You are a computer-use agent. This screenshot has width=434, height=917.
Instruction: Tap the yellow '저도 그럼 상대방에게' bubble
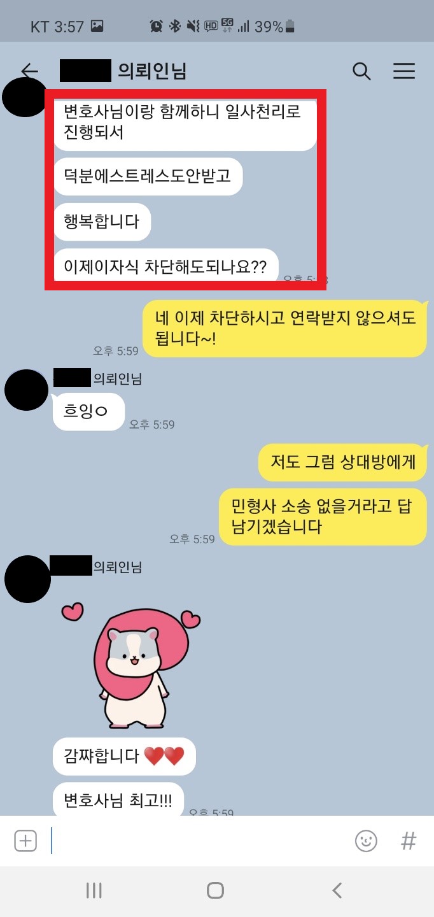click(342, 462)
